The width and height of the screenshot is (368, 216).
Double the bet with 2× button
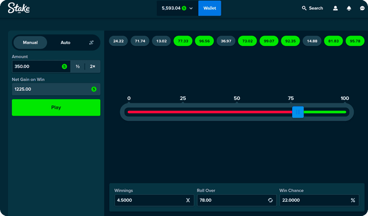[x=93, y=67]
